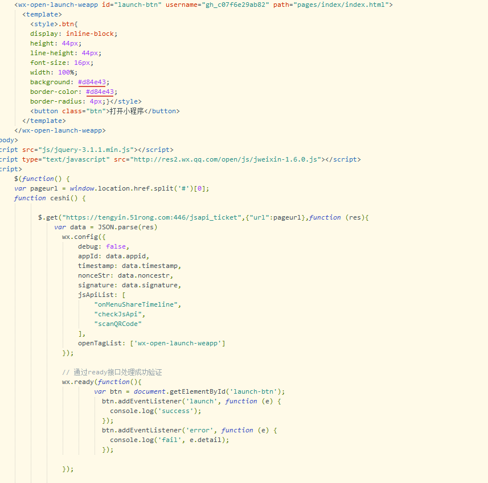Screen dimensions: 488x483
Task: Click the "display: inline-block;" line
Action: pyautogui.click(x=74, y=34)
